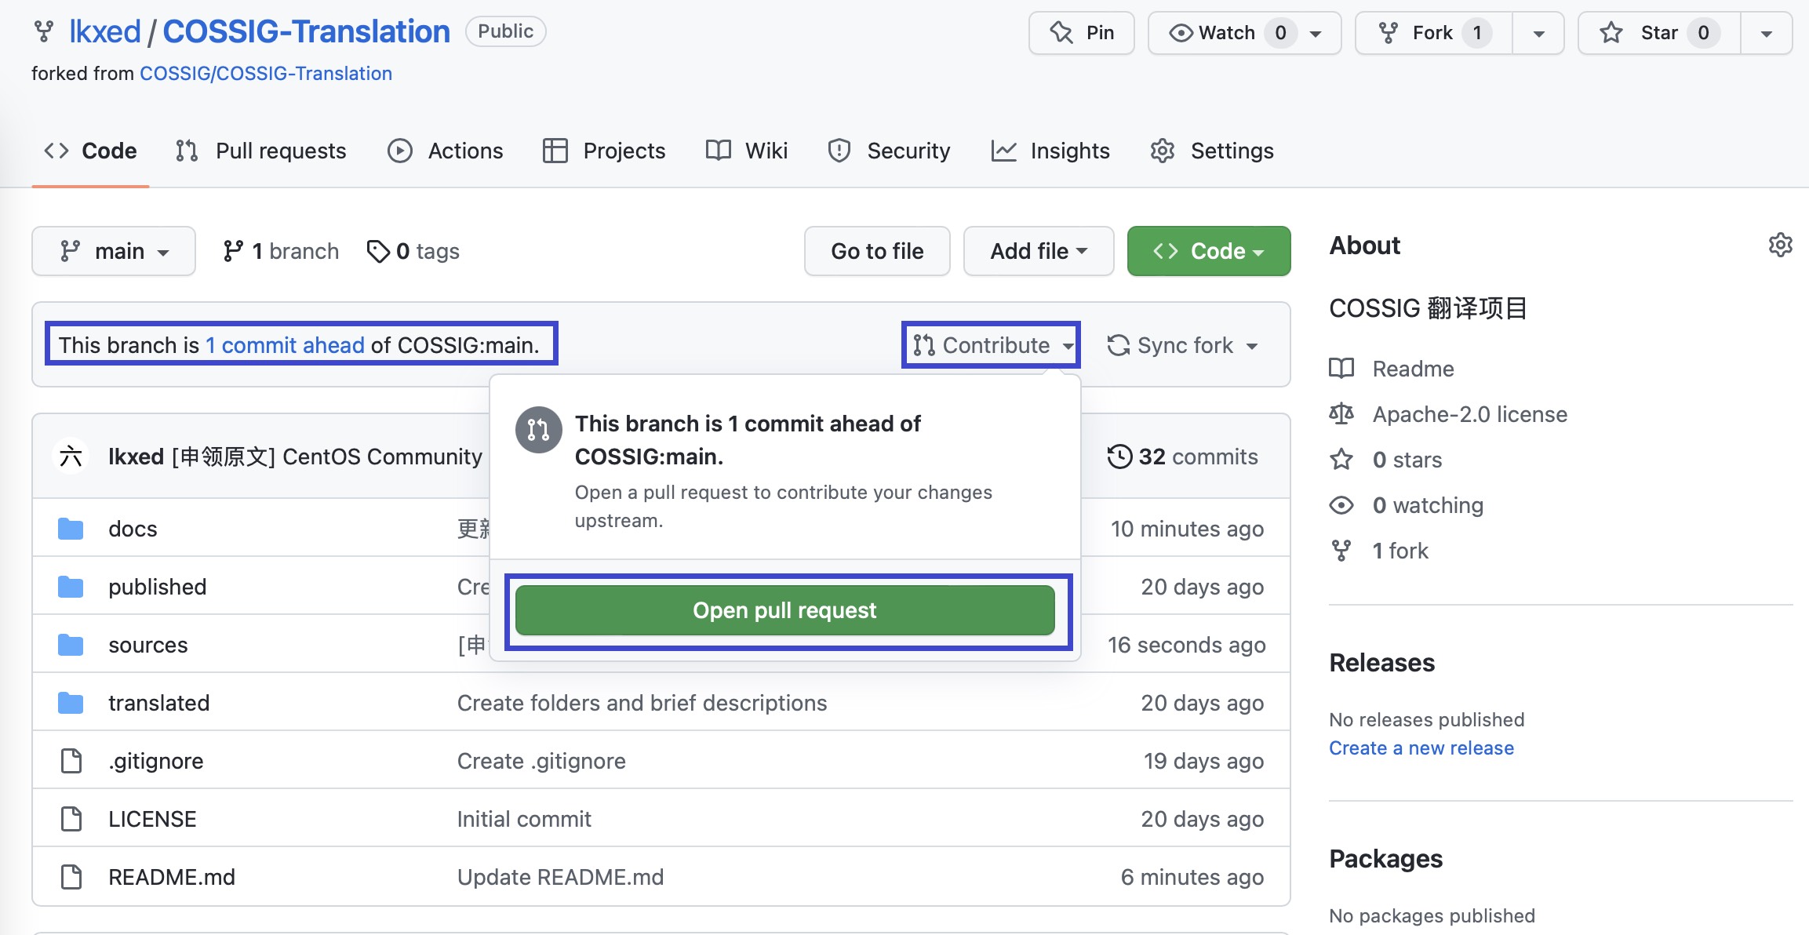Screen dimensions: 1809x935
Task: Open commit 'Create folders and brief descriptions'
Action: (642, 703)
